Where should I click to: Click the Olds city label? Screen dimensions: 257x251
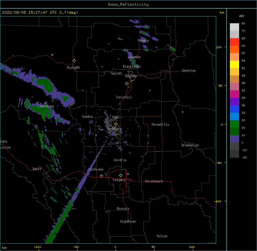click(116, 117)
